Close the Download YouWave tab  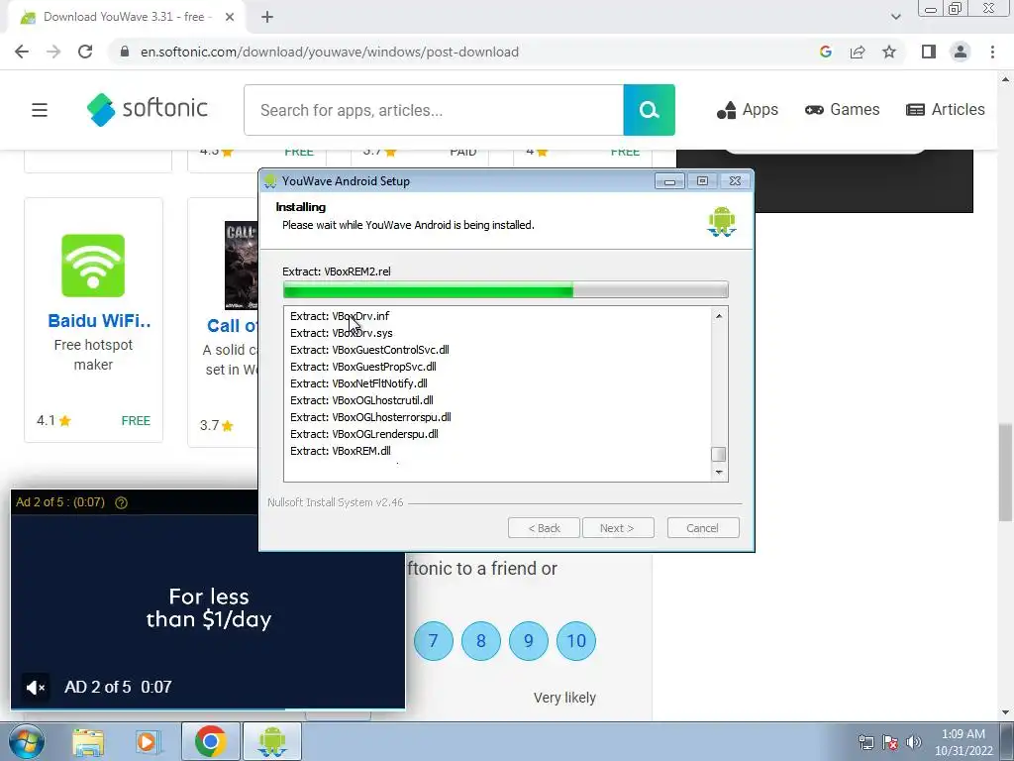pos(230,17)
